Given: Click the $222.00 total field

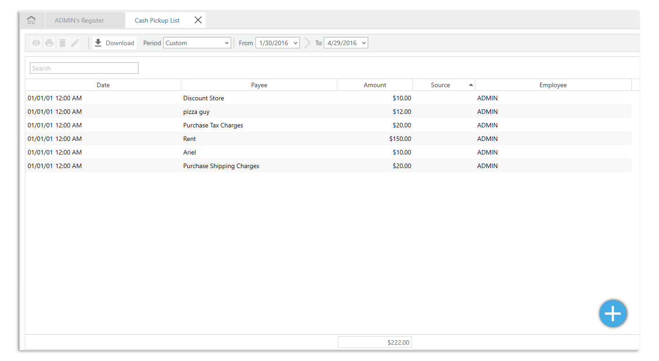Looking at the screenshot, I should (x=375, y=342).
